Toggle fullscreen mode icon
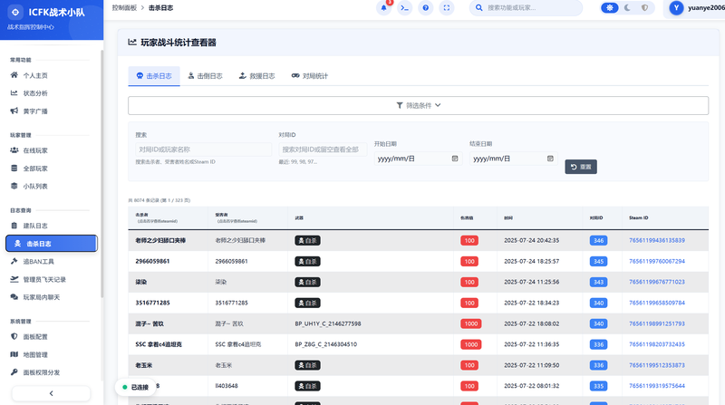Viewport: 725px width, 405px height. (x=449, y=8)
